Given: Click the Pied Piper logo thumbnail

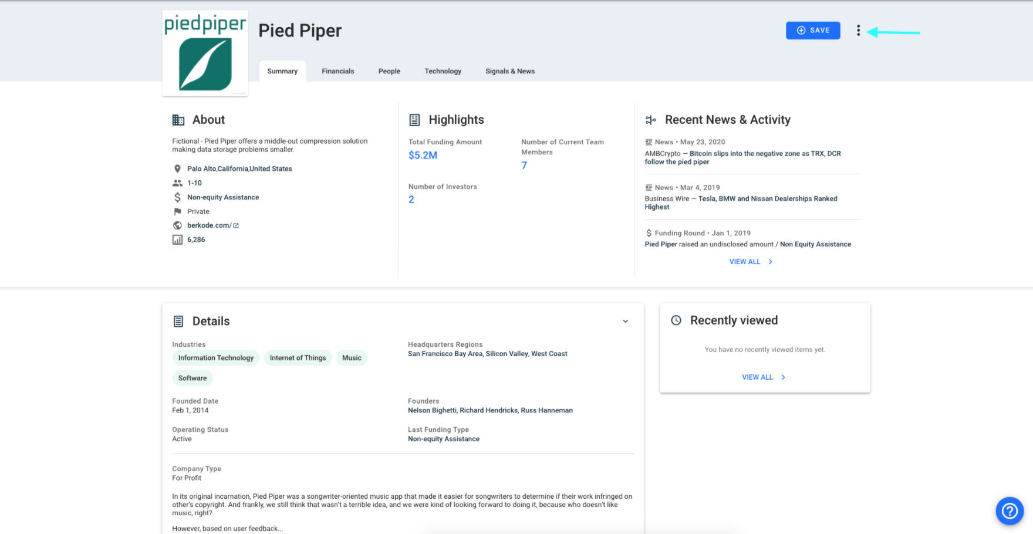Looking at the screenshot, I should (x=205, y=53).
